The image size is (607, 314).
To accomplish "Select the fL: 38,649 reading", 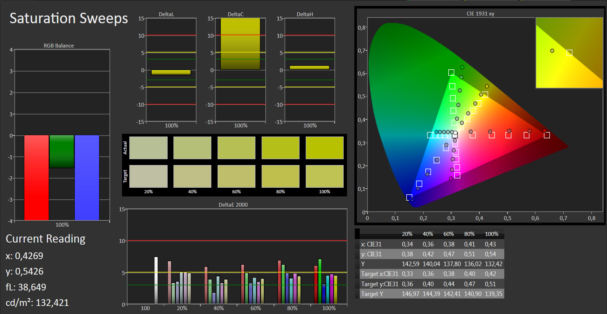I will (26, 287).
